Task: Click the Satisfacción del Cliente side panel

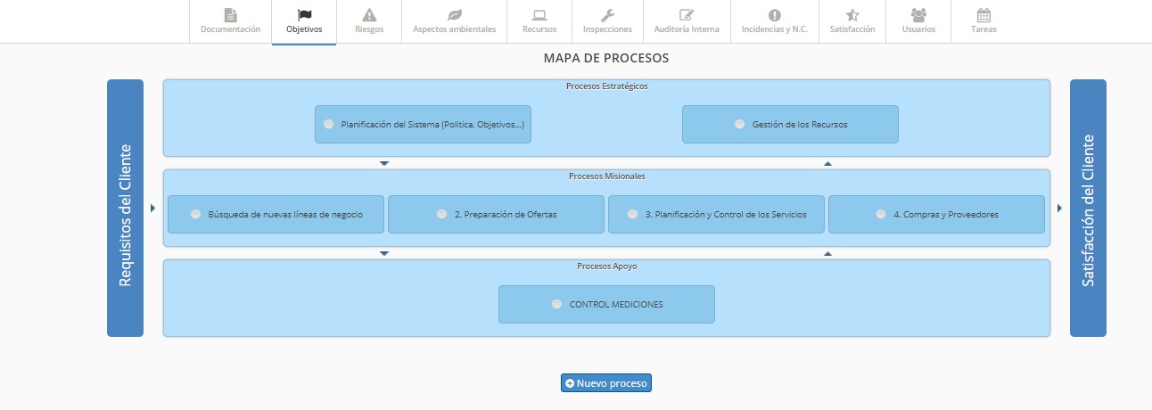Action: [1088, 209]
